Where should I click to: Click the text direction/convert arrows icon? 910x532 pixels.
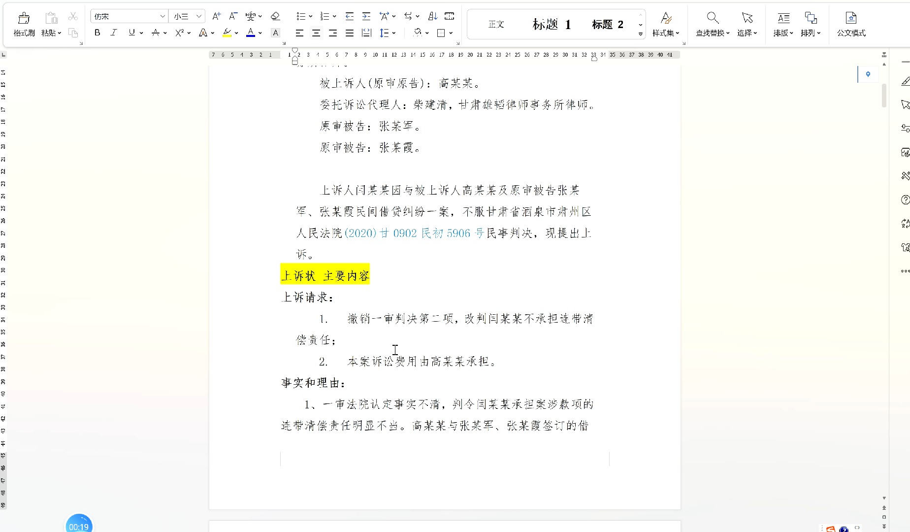coord(408,16)
